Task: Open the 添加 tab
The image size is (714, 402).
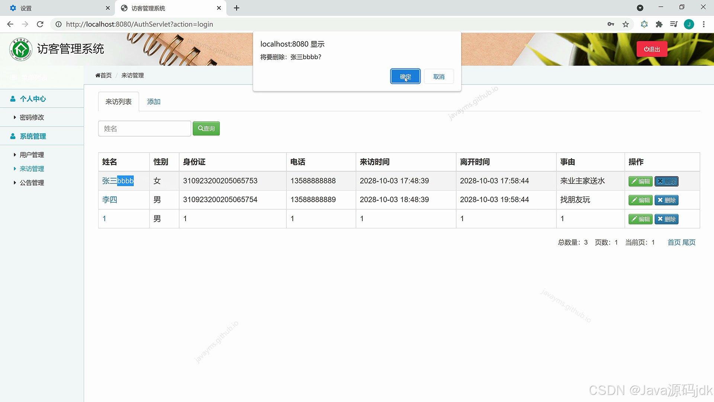Action: point(154,102)
